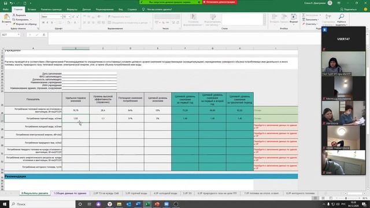Open Zoom from the taskbar
Image resolution: width=370 pixels, height=208 pixels.
[166, 204]
